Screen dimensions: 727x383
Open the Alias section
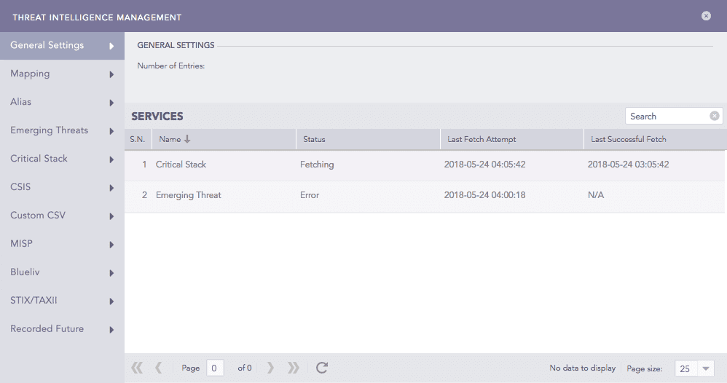click(x=62, y=102)
